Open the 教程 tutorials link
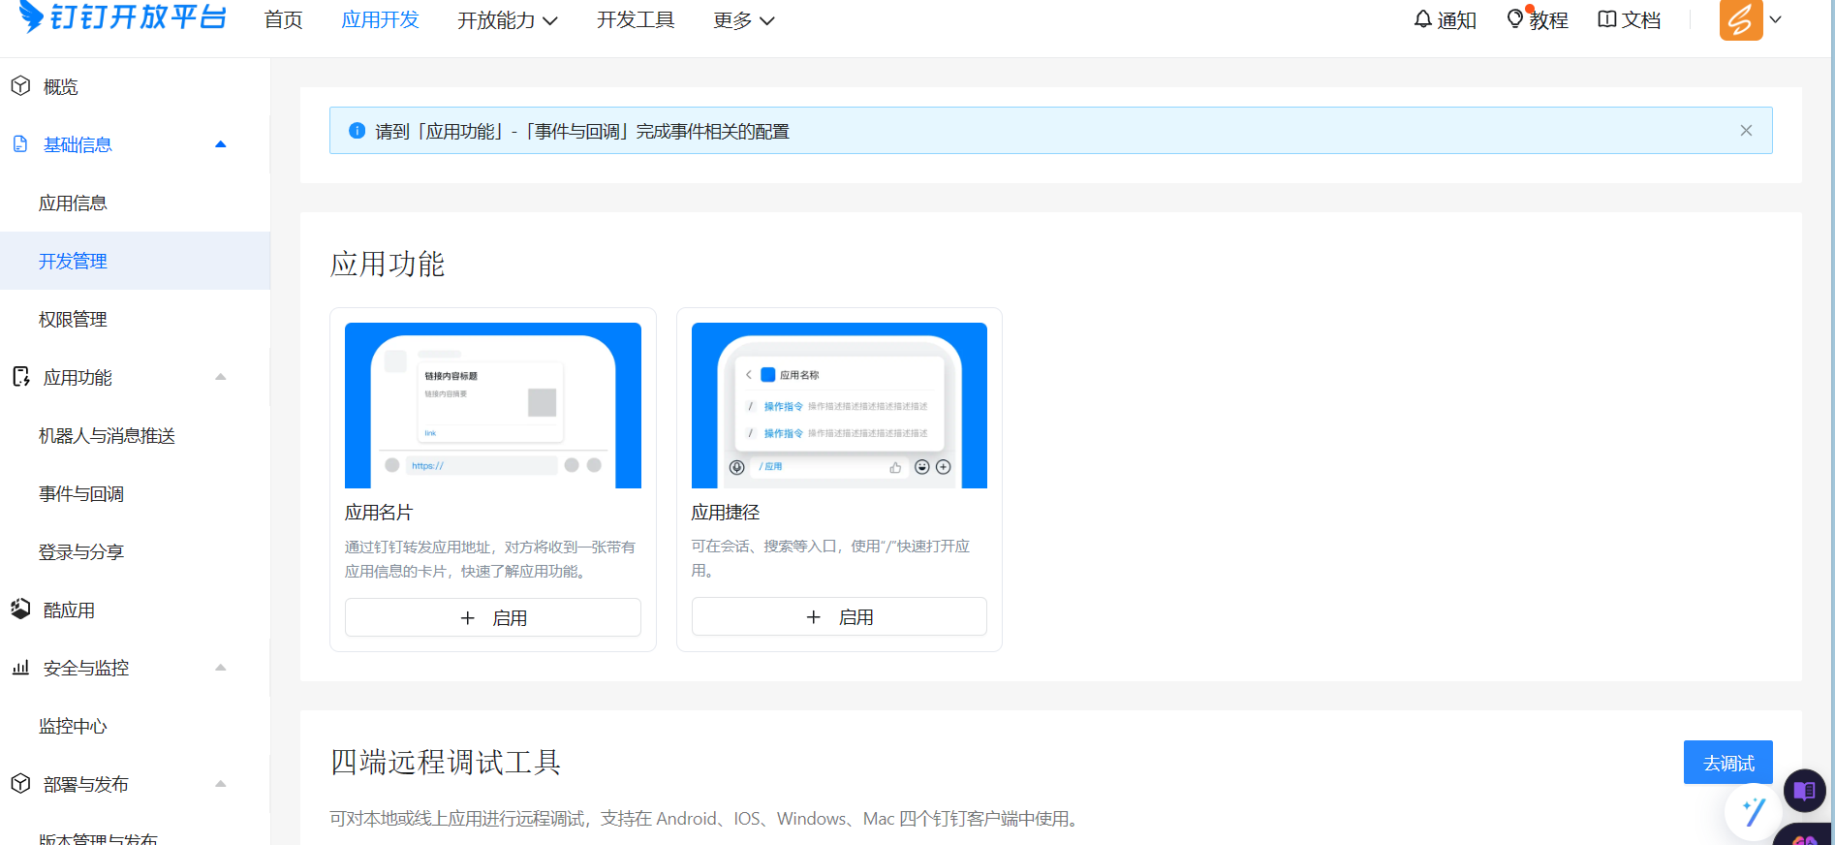The height and width of the screenshot is (845, 1835). pyautogui.click(x=1538, y=19)
